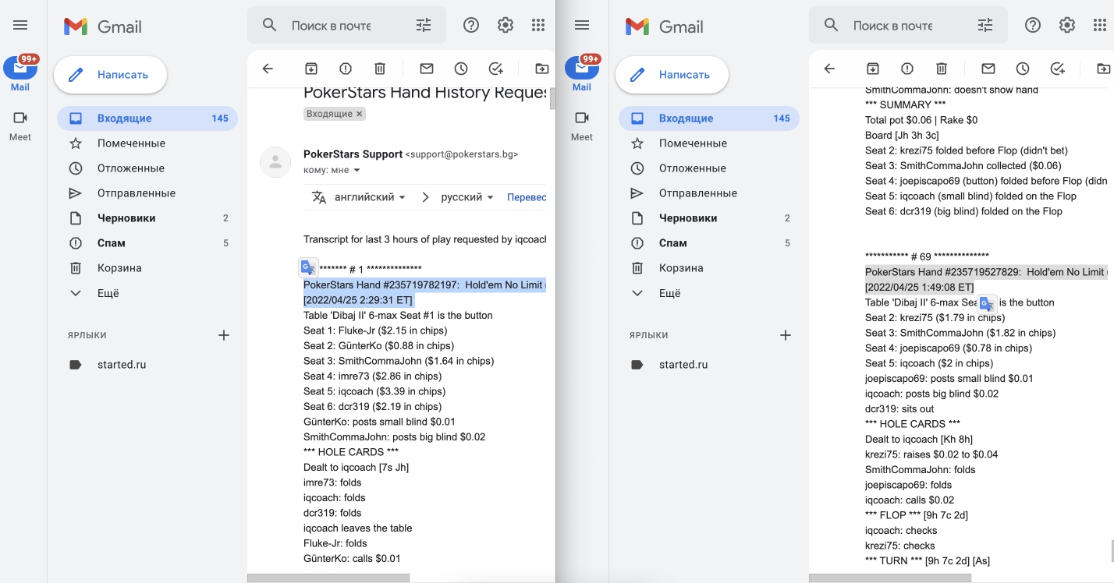
Task: Click sender avatar of PokerStars Support
Action: pyautogui.click(x=275, y=162)
